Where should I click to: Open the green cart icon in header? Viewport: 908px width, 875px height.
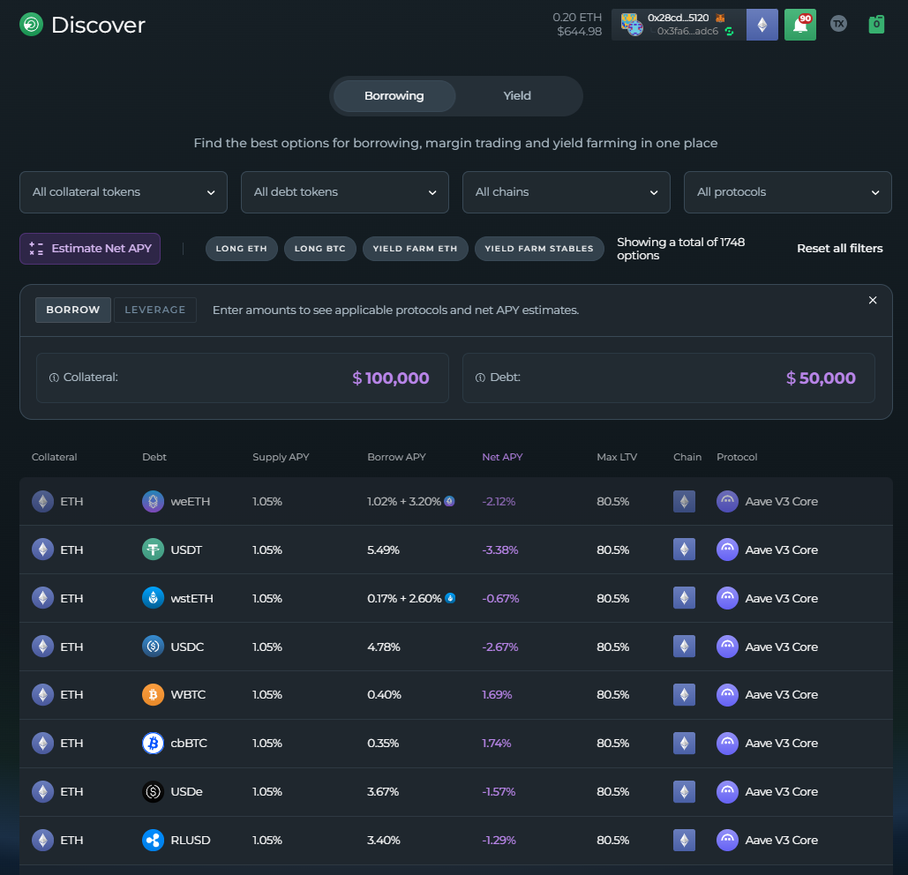pos(876,25)
